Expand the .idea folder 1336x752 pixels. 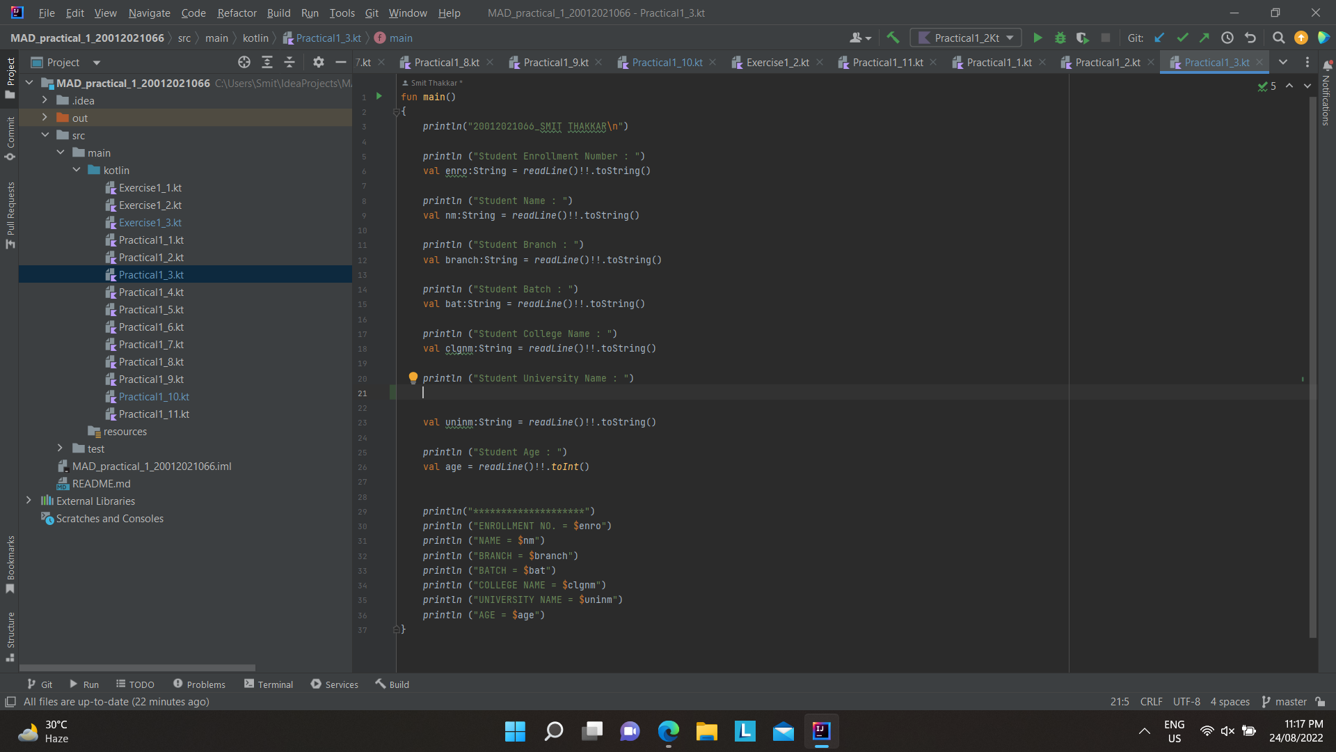[45, 100]
